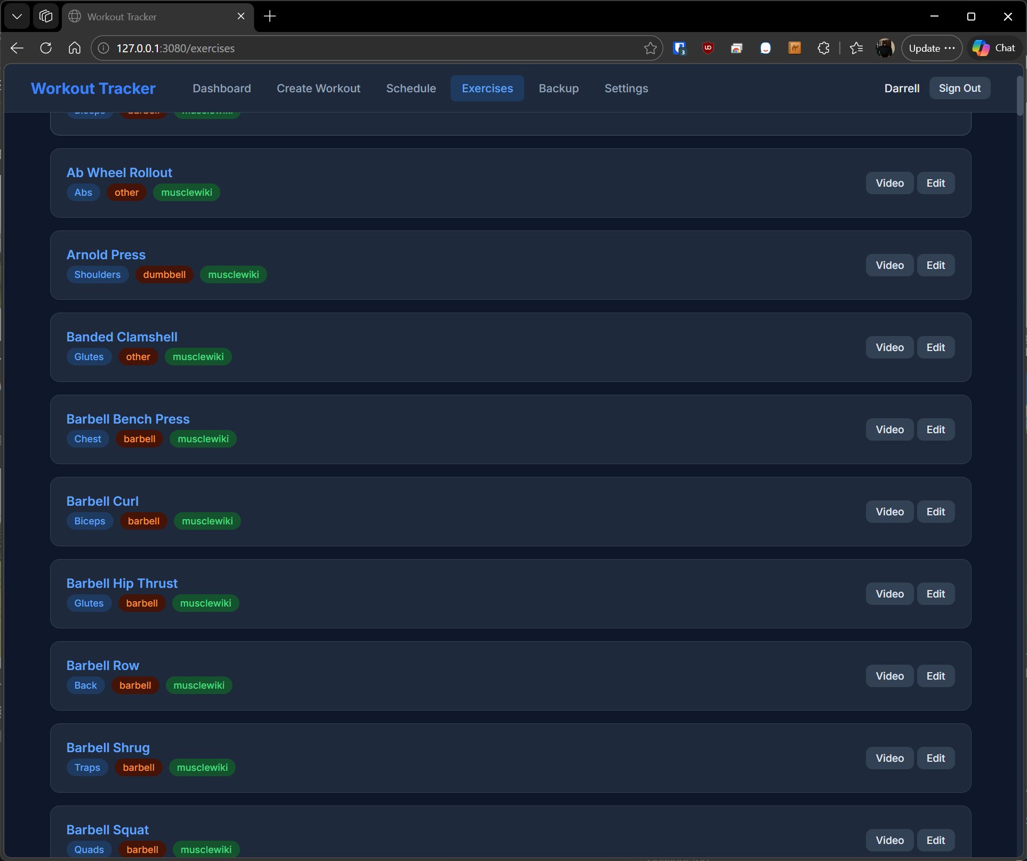Bookmark page with the star icon
The height and width of the screenshot is (861, 1027).
pos(650,48)
